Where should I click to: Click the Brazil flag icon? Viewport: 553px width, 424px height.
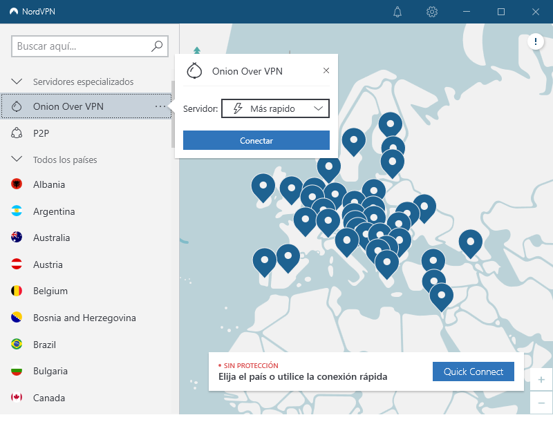pyautogui.click(x=17, y=344)
